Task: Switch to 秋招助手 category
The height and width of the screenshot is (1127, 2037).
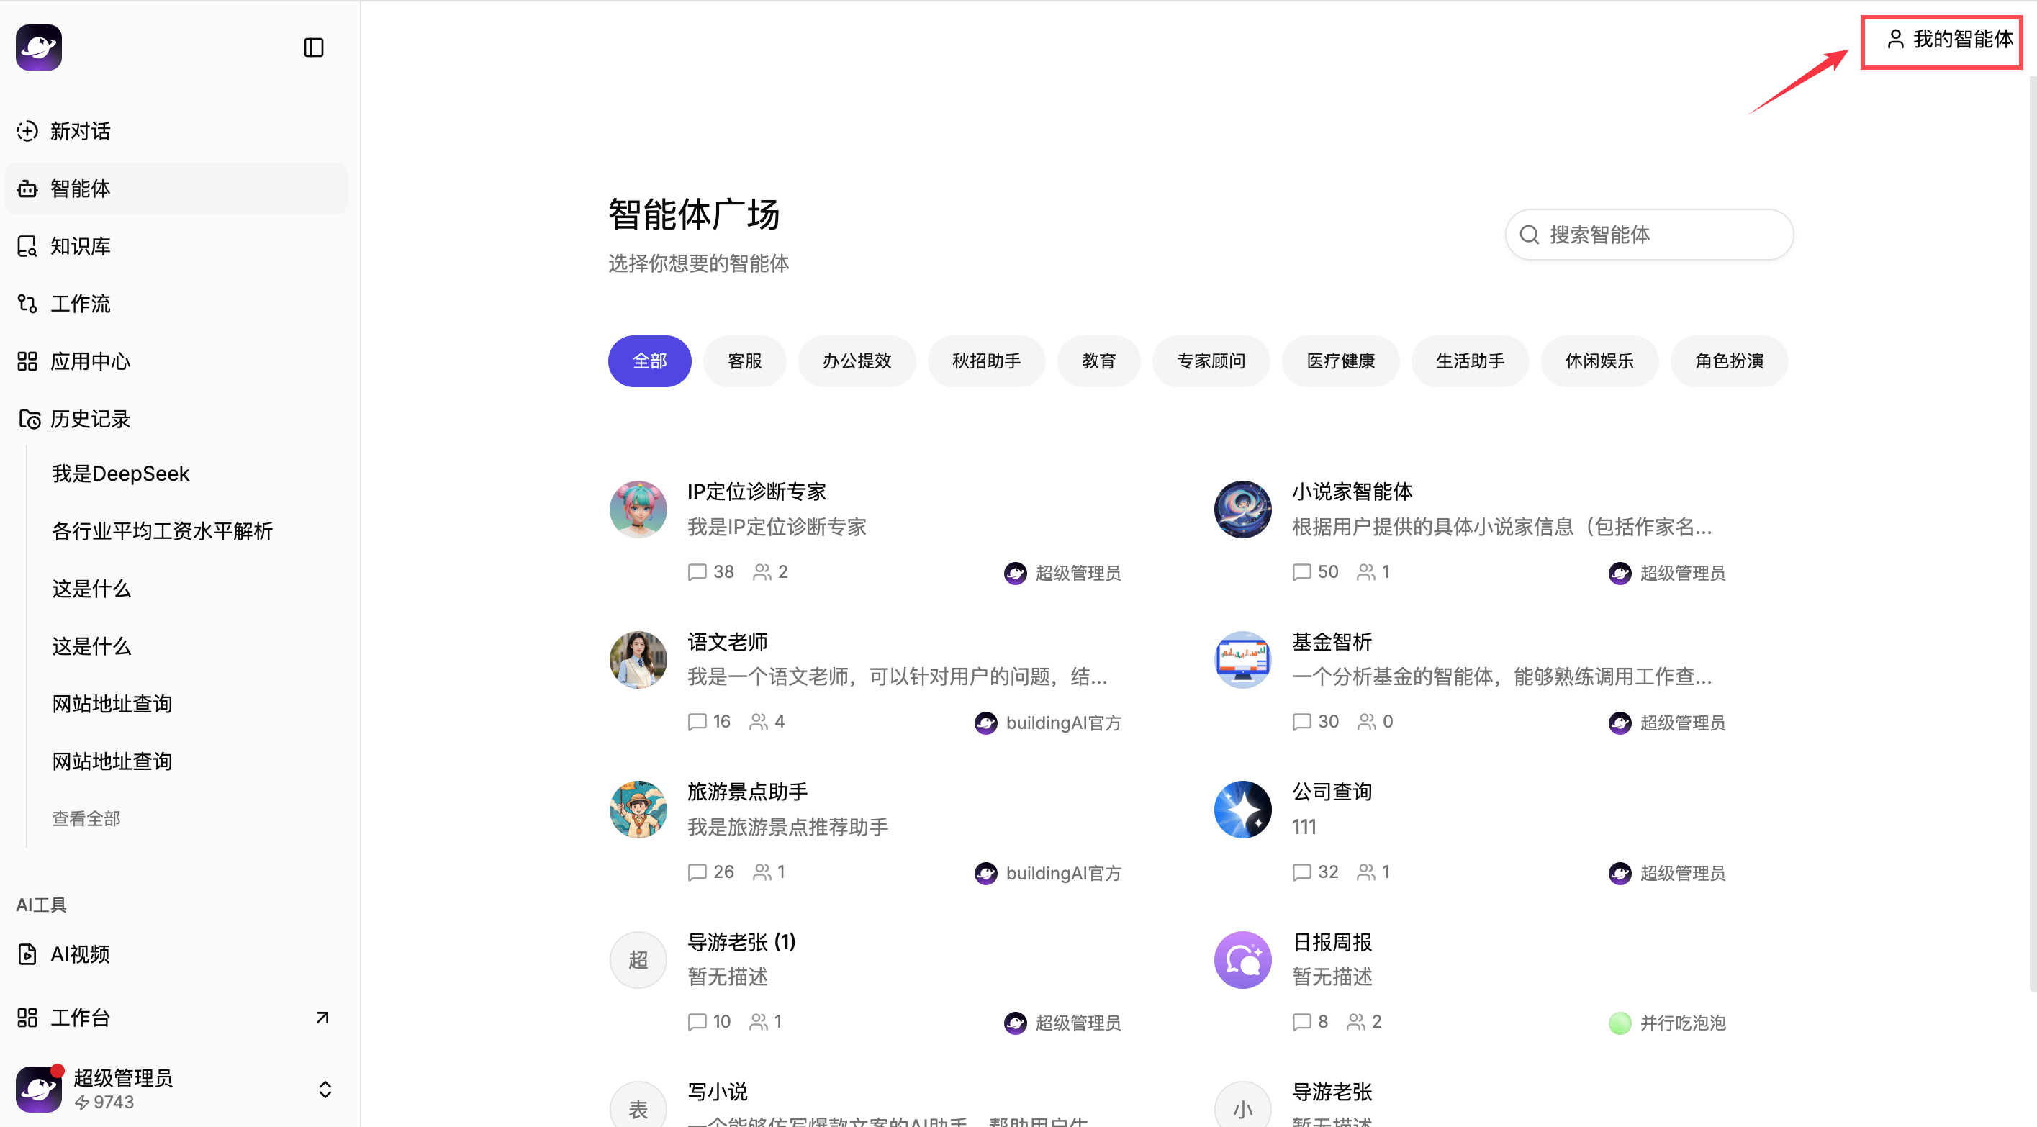Action: click(x=987, y=361)
